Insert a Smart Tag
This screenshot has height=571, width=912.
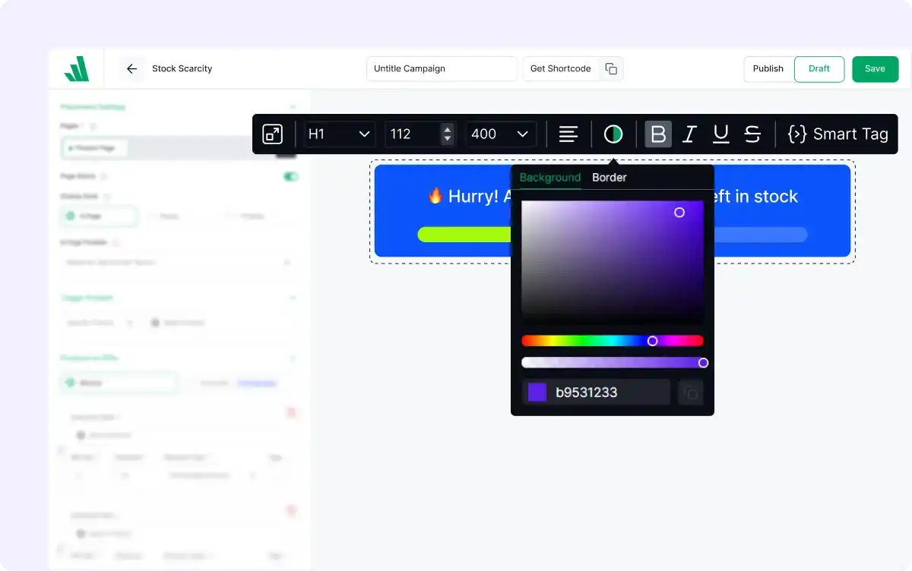pyautogui.click(x=836, y=134)
